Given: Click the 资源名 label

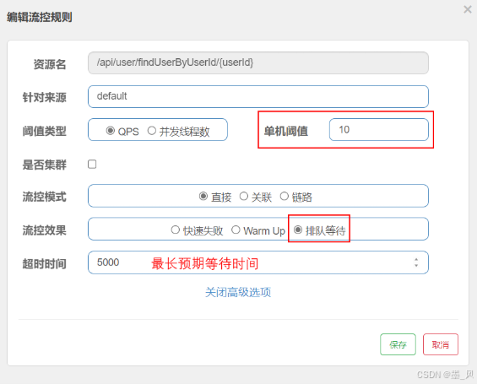Looking at the screenshot, I should pos(50,64).
